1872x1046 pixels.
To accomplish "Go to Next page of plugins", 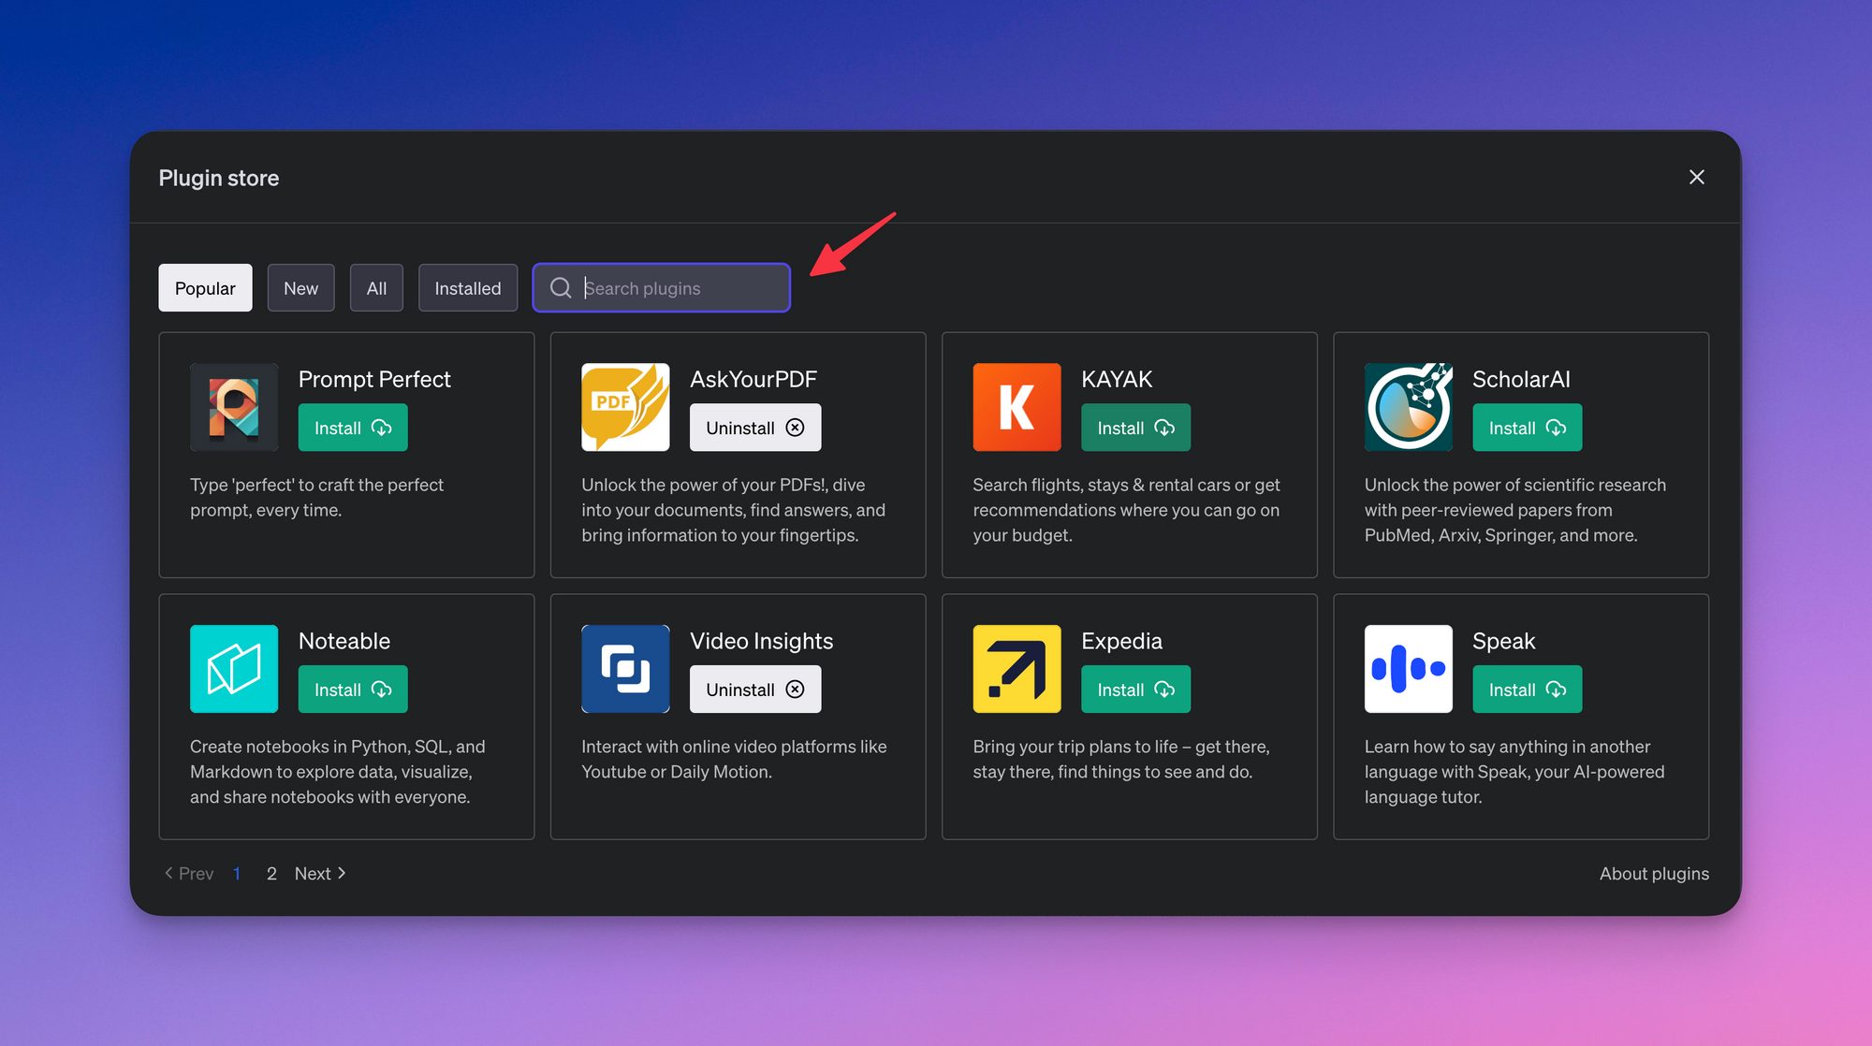I will click(x=320, y=873).
